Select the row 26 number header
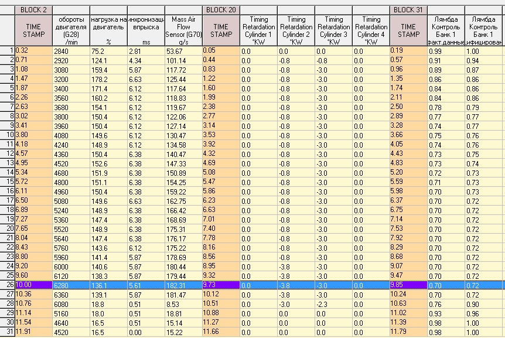 click(x=7, y=285)
